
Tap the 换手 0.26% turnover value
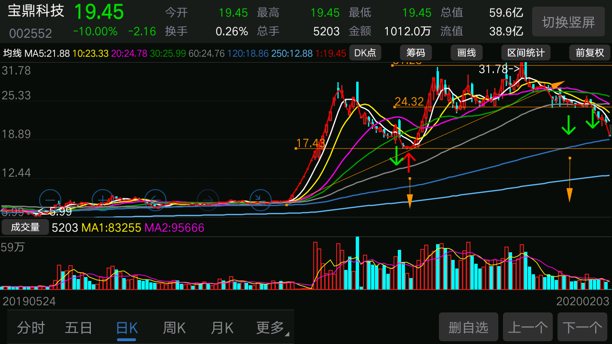coord(232,32)
